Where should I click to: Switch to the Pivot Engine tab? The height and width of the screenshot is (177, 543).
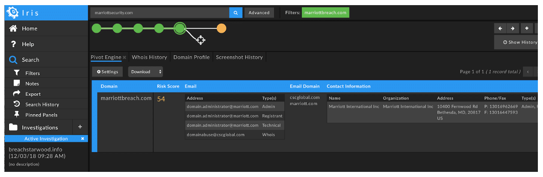tap(106, 57)
